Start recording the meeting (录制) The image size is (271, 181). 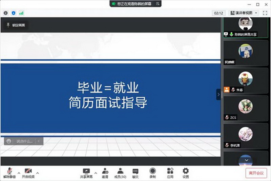[x=153, y=173]
